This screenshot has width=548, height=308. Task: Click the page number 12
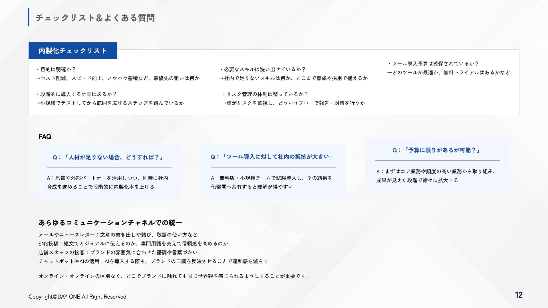(518, 295)
